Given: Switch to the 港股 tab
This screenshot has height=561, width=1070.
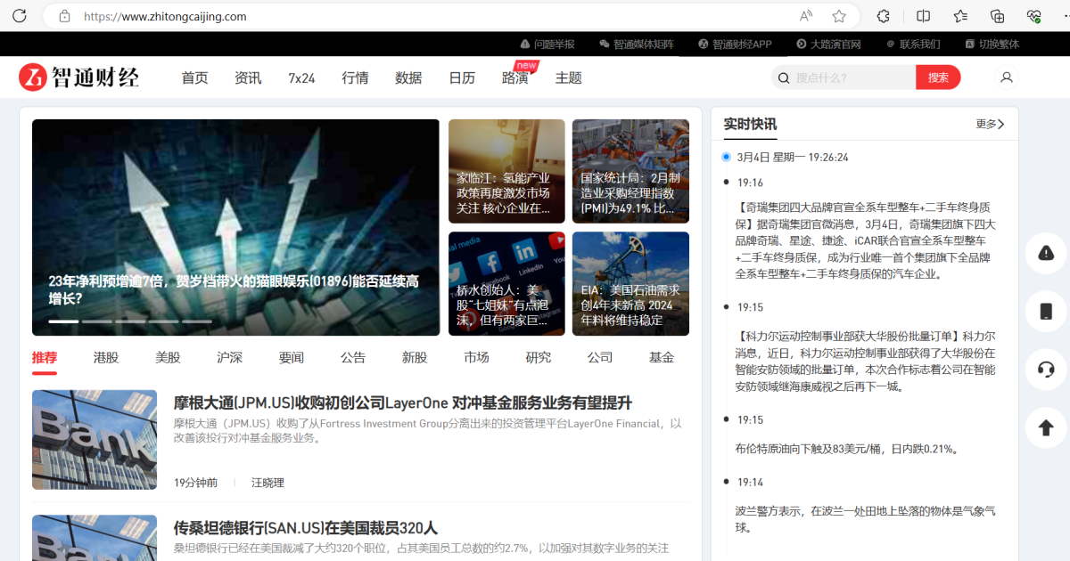Looking at the screenshot, I should tap(105, 357).
